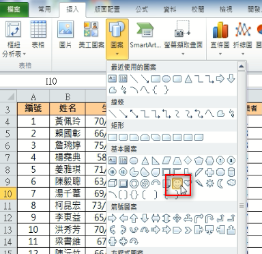Pick the first rectangle in 矩形 section
The image size is (262, 254).
(113, 137)
